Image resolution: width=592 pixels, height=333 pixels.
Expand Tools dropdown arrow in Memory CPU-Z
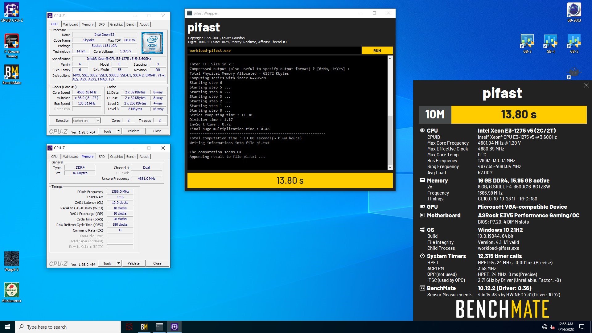click(118, 263)
